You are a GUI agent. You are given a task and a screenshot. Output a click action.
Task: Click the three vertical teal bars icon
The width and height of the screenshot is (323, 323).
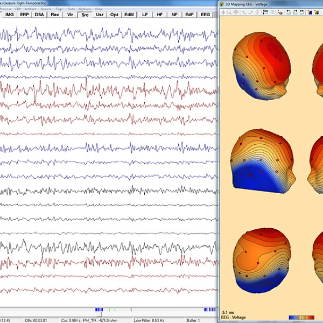pyautogui.click(x=272, y=12)
